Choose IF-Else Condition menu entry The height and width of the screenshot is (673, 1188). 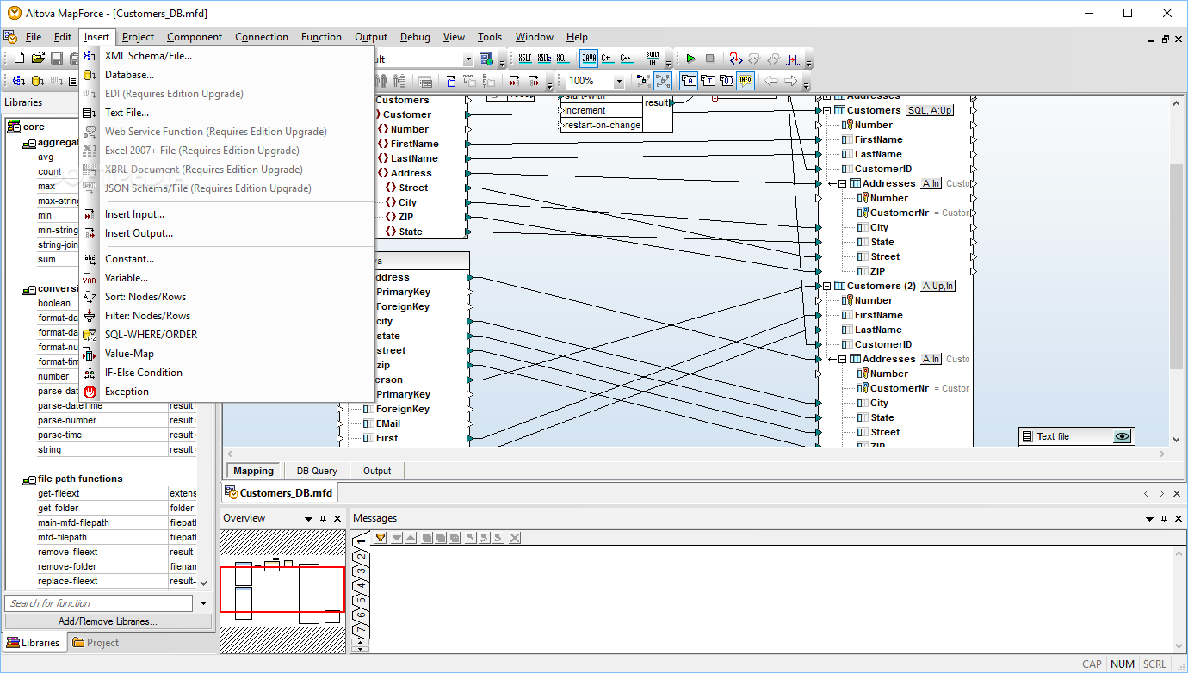tap(144, 373)
